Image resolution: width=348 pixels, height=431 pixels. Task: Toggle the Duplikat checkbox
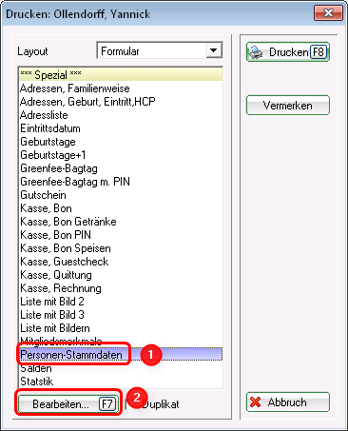click(129, 404)
